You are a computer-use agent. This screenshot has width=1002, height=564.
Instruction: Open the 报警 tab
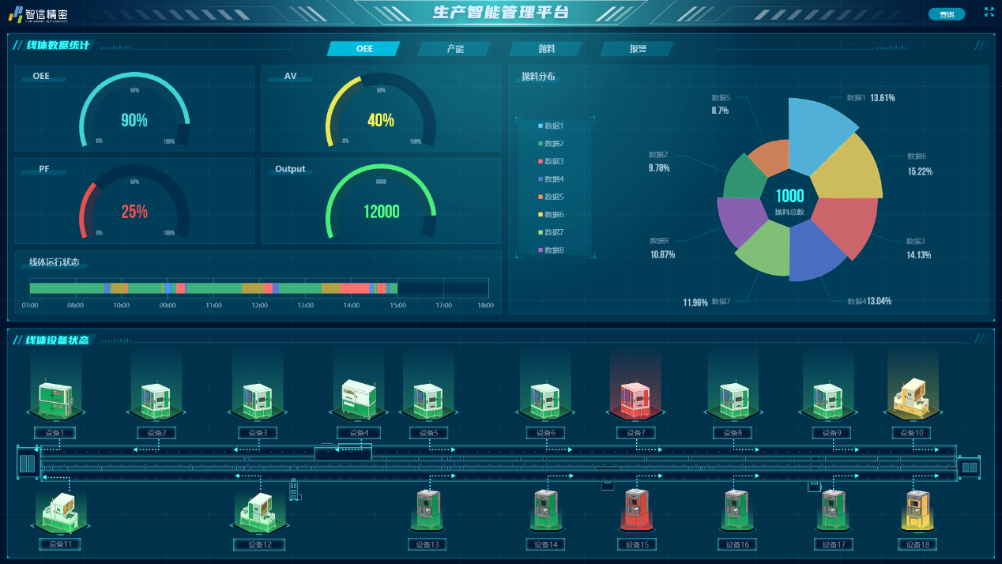coord(637,49)
